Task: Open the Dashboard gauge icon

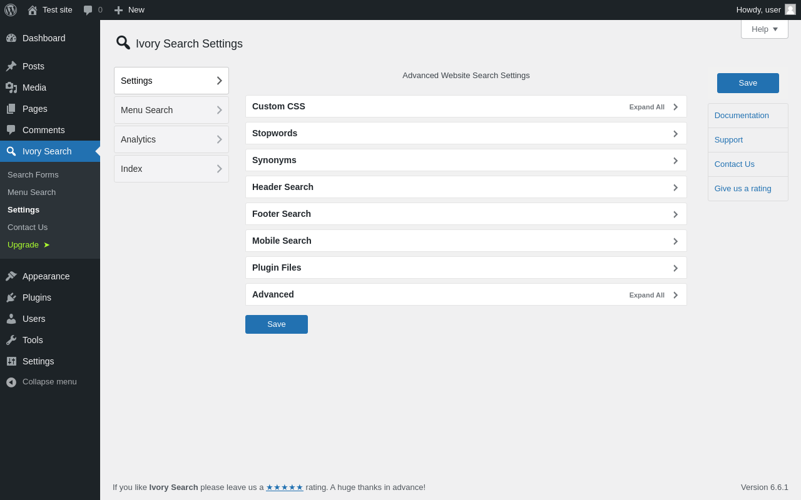Action: [x=11, y=38]
